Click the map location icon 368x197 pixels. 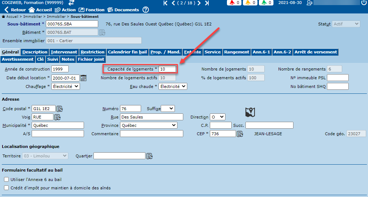250,112
